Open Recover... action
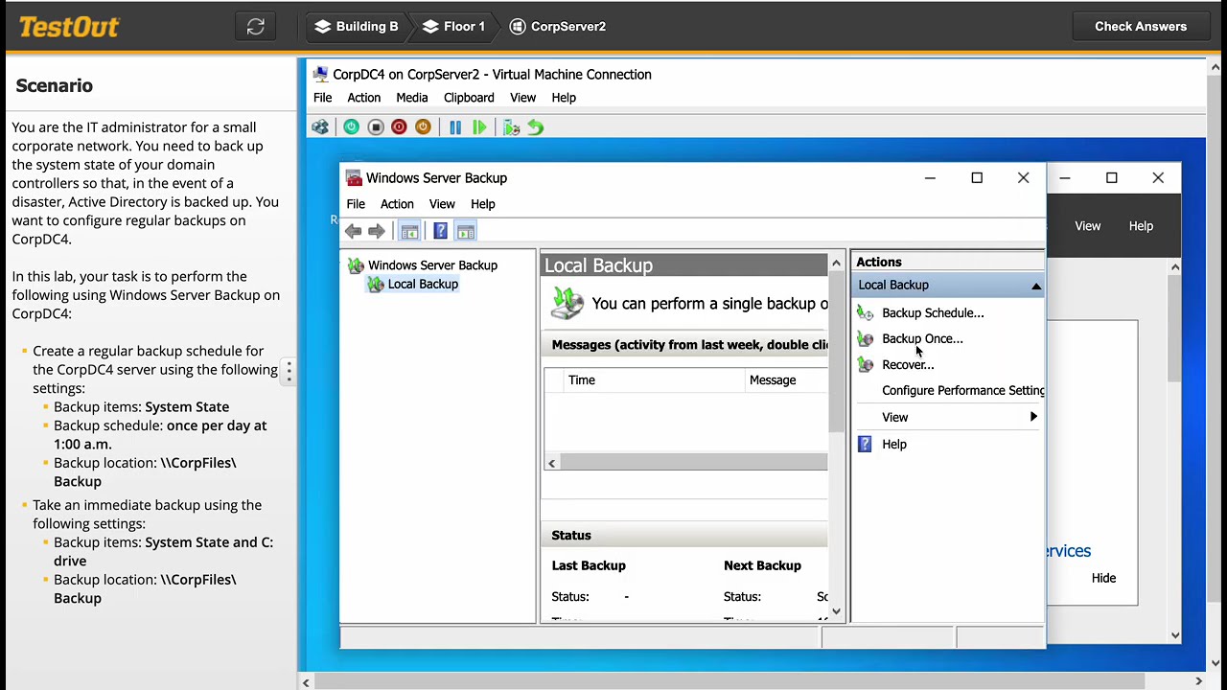This screenshot has width=1227, height=690. [908, 364]
